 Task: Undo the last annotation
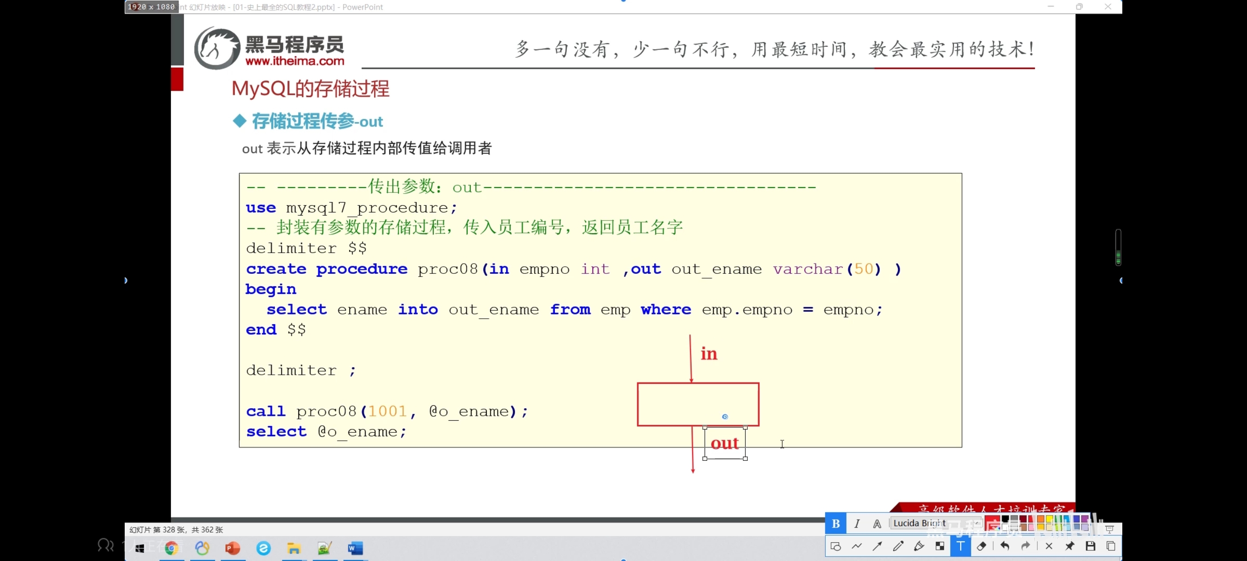coord(1004,546)
